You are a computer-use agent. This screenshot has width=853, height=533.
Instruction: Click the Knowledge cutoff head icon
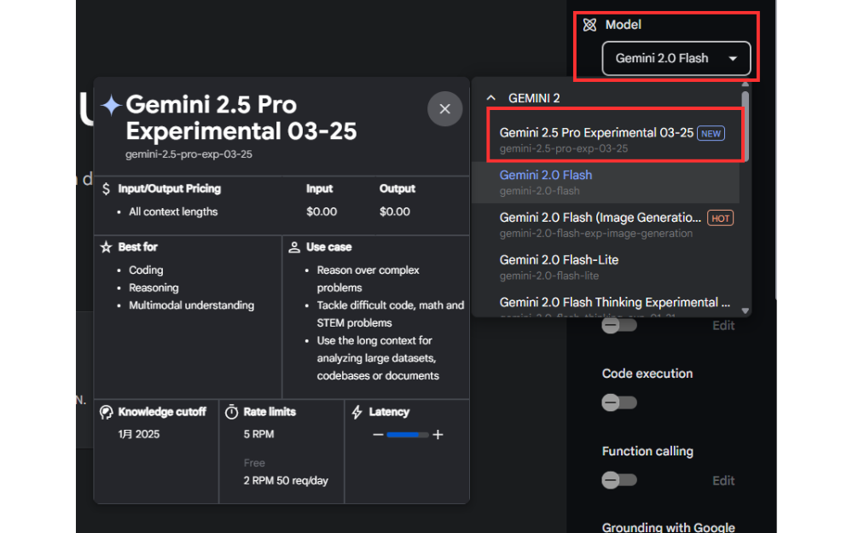pyautogui.click(x=106, y=412)
